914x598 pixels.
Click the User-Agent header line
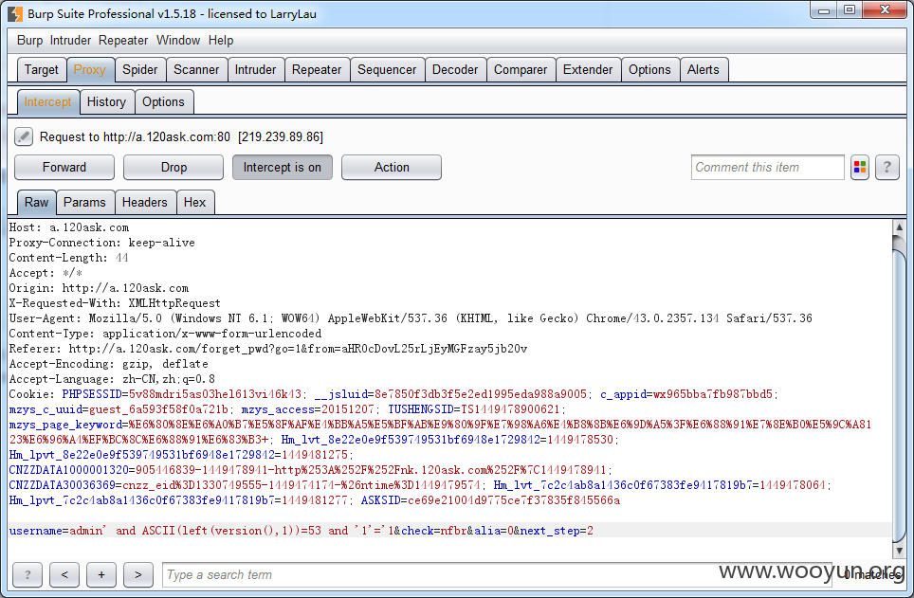(x=411, y=318)
